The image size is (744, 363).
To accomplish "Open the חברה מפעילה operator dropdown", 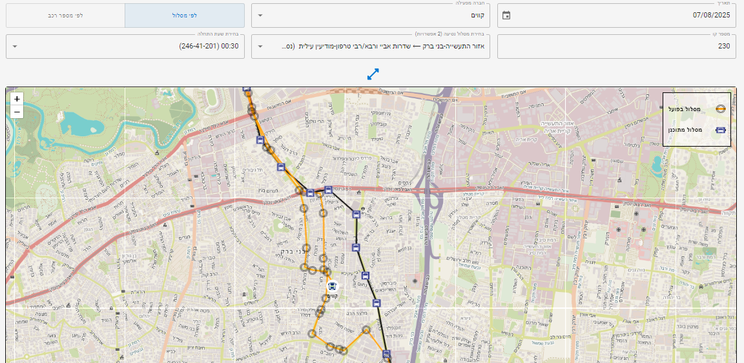I will pyautogui.click(x=370, y=16).
